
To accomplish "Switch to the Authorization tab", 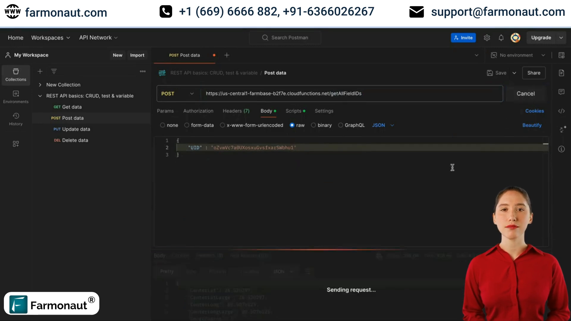I will pyautogui.click(x=198, y=111).
